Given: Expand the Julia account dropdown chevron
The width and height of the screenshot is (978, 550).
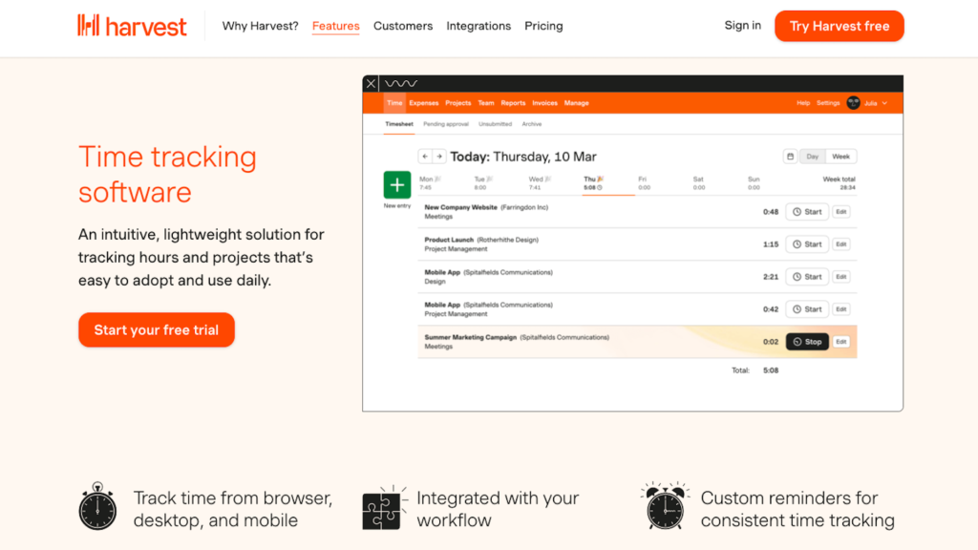Looking at the screenshot, I should (x=884, y=103).
